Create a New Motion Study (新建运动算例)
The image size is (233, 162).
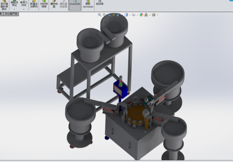(x=34, y=4)
